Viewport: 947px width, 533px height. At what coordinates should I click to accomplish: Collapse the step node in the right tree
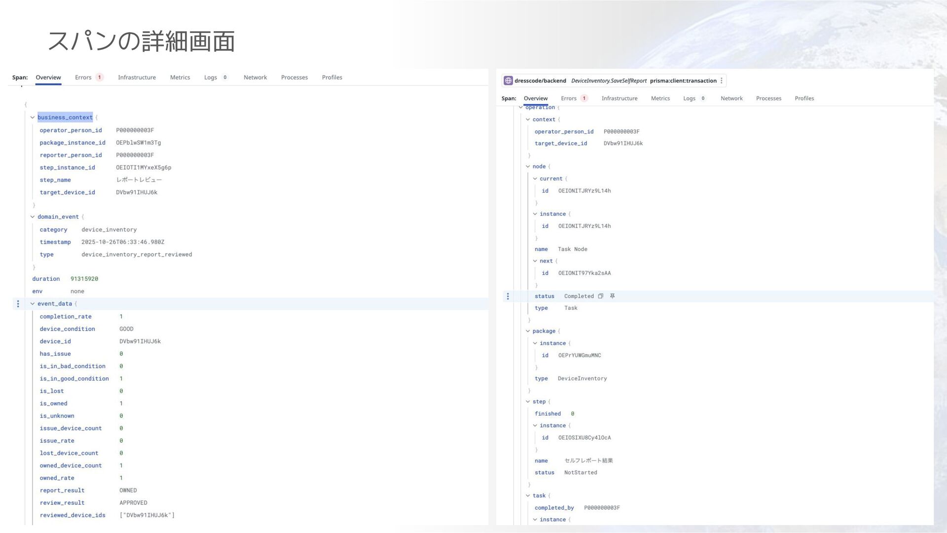click(x=528, y=402)
